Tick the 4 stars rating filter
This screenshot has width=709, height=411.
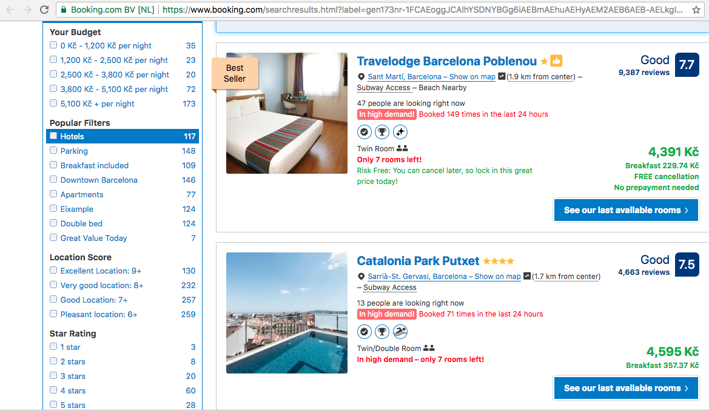pyautogui.click(x=53, y=390)
